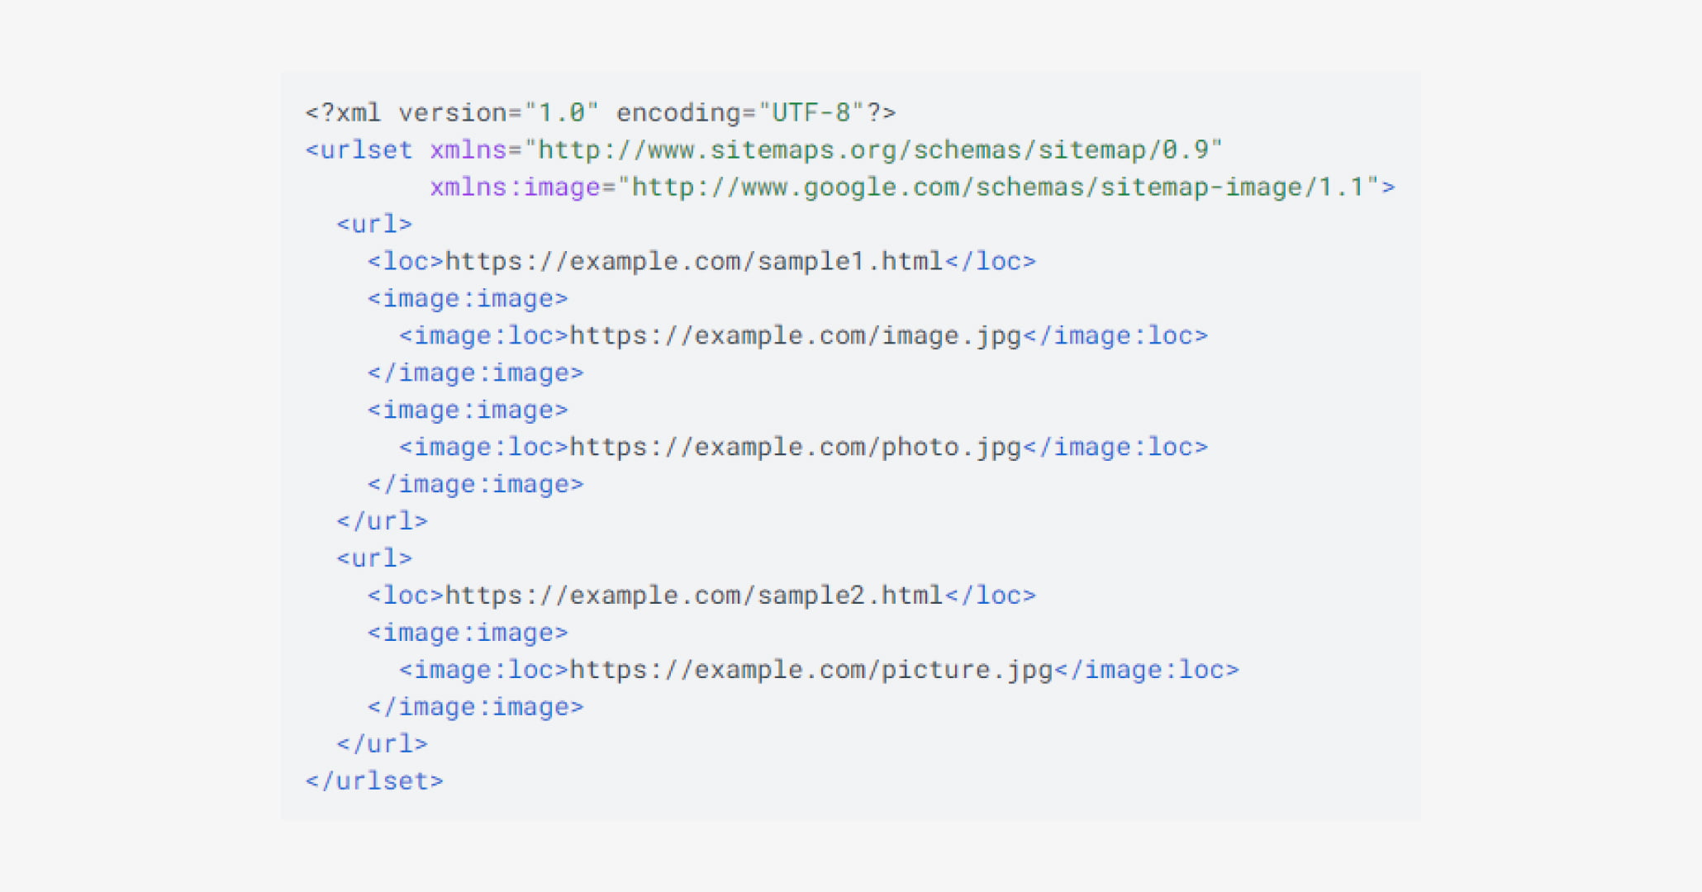The image size is (1702, 892).
Task: Click the example.com/picture.jpg URL
Action: (x=811, y=670)
